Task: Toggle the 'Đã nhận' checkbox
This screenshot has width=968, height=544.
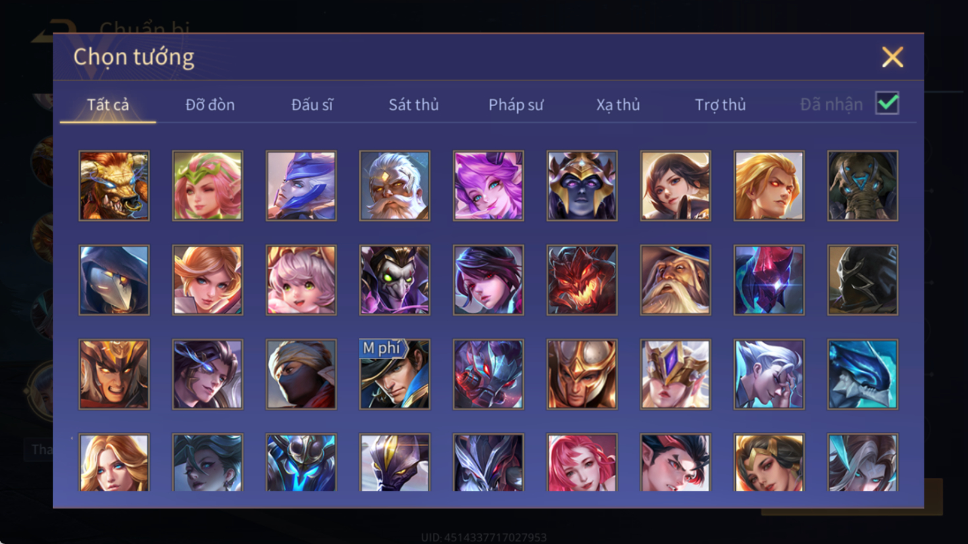Action: [887, 103]
